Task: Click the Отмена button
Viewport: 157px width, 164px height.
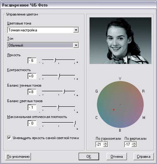Action: pyautogui.click(x=117, y=157)
